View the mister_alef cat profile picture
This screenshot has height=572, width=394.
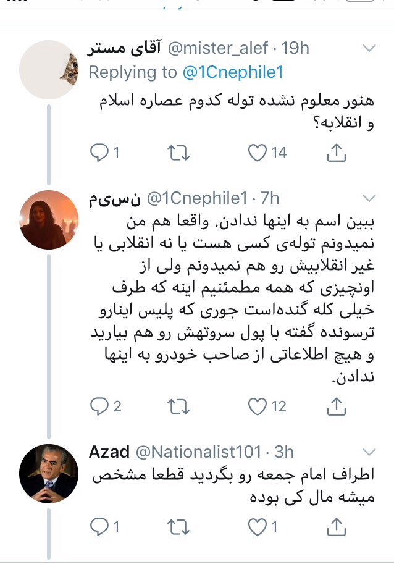[49, 72]
